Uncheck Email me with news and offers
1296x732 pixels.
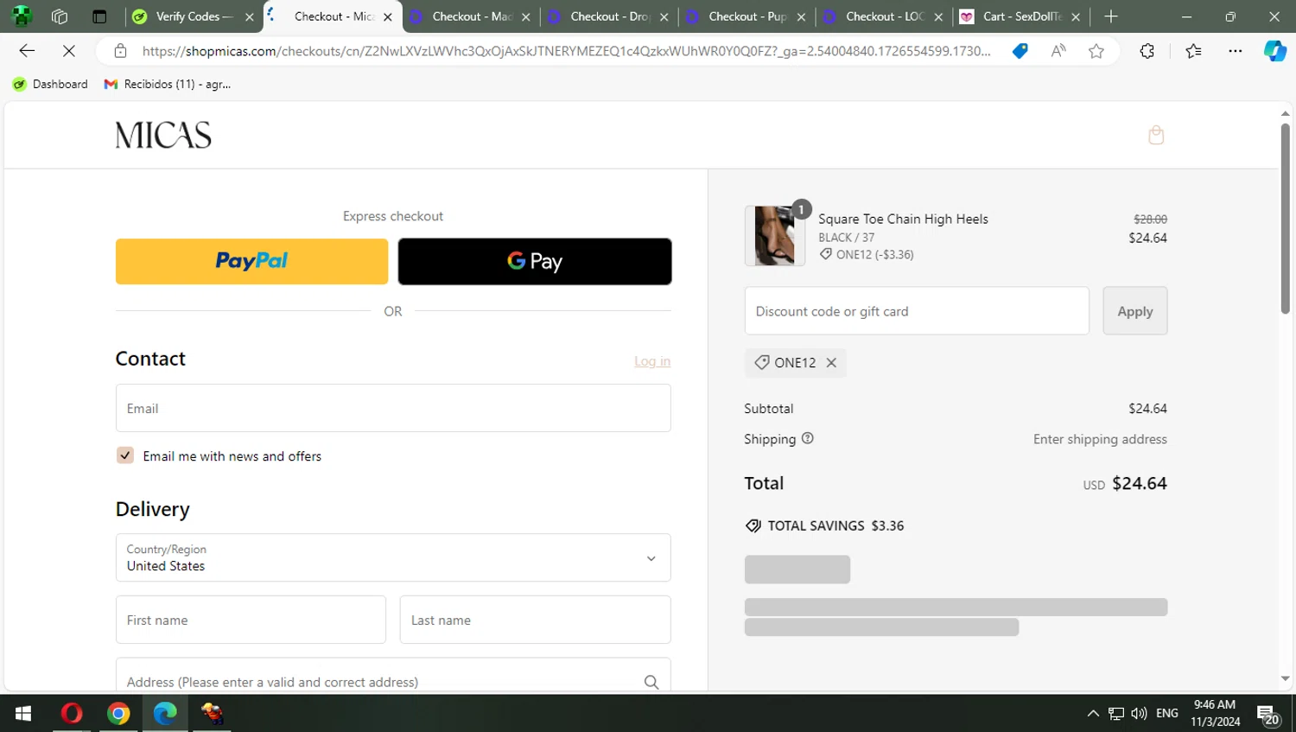click(x=125, y=455)
